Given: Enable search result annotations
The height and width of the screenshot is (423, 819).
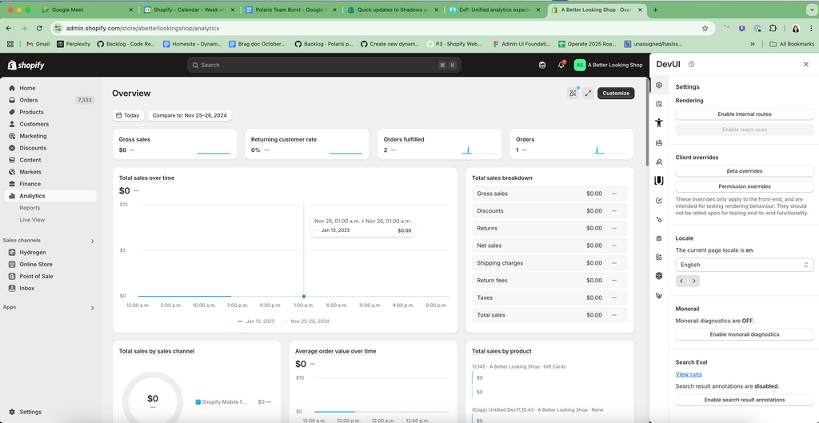Looking at the screenshot, I should 744,400.
